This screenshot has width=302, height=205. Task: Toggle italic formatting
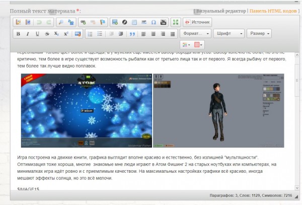point(28,34)
